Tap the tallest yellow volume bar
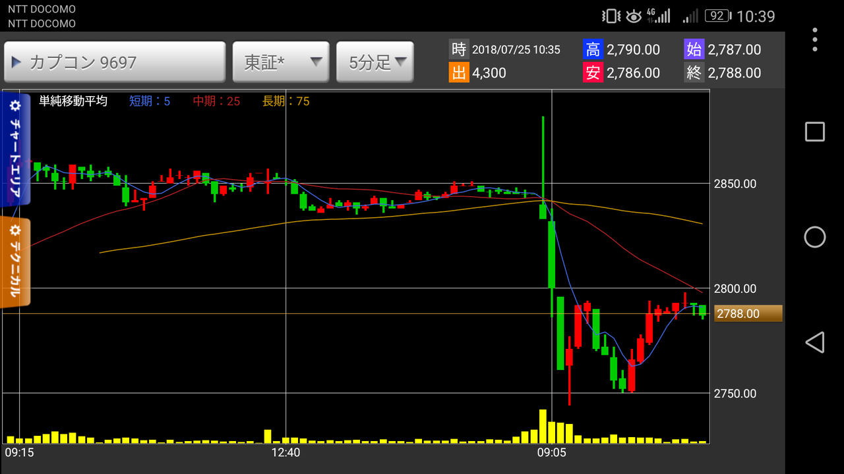Image resolution: width=844 pixels, height=474 pixels. click(543, 426)
